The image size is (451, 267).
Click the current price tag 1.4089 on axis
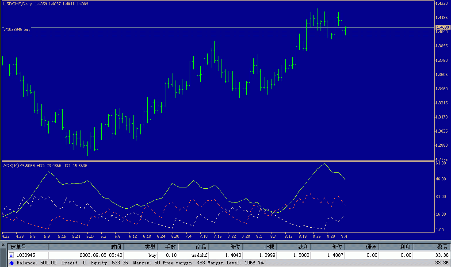tap(443, 27)
